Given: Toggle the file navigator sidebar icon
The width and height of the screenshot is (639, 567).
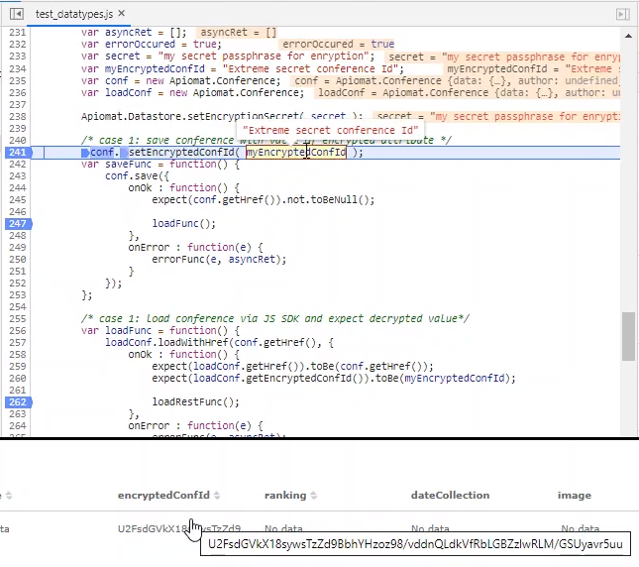Looking at the screenshot, I should point(17,14).
